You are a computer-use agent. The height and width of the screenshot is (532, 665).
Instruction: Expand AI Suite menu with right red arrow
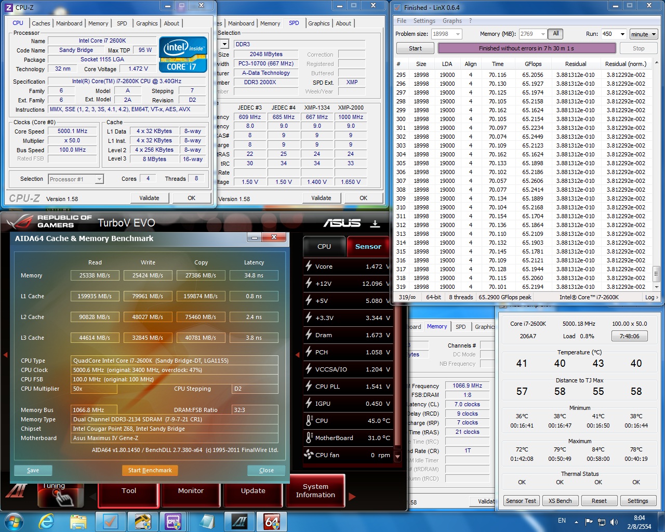pyautogui.click(x=352, y=496)
